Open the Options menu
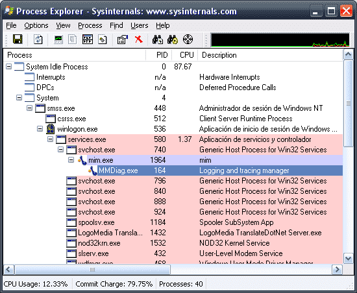The height and width of the screenshot is (293, 357). [x=36, y=25]
